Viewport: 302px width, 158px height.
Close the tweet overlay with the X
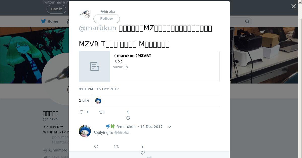coord(293,6)
